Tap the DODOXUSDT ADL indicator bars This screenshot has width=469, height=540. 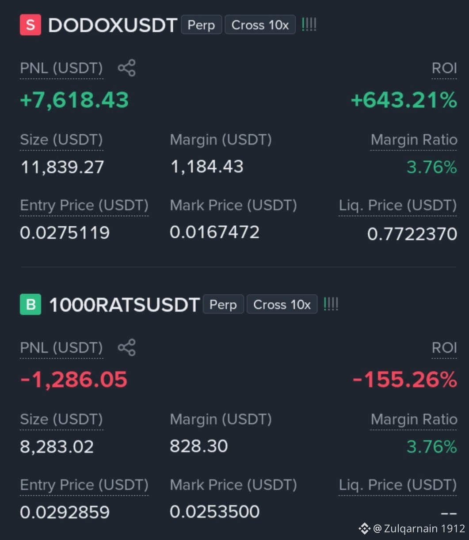(x=309, y=25)
